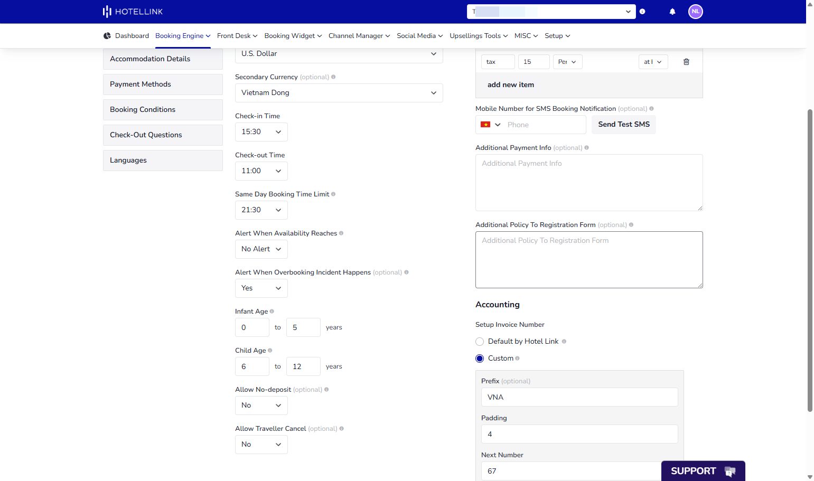Open the Booking Engine menu

click(183, 36)
